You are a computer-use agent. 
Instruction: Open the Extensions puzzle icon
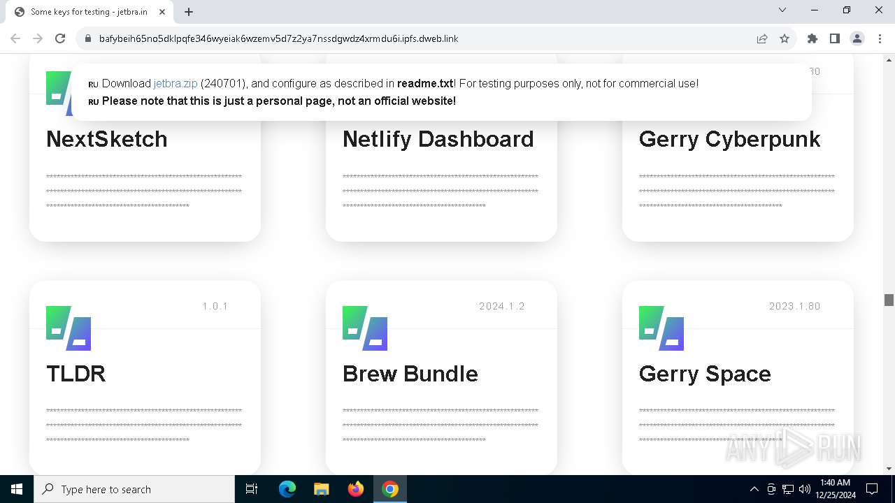click(812, 38)
